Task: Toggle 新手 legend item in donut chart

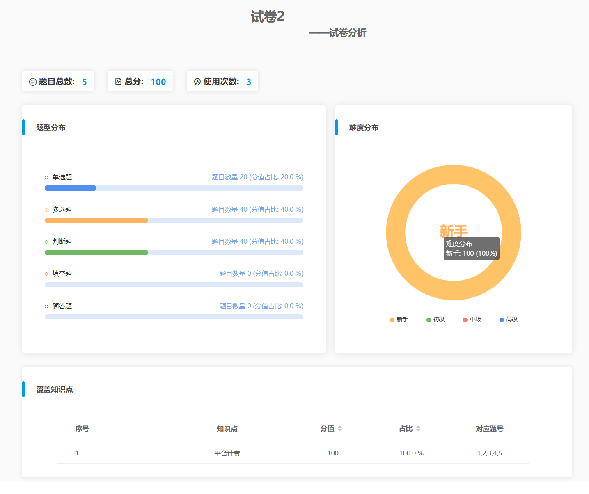Action: click(399, 319)
